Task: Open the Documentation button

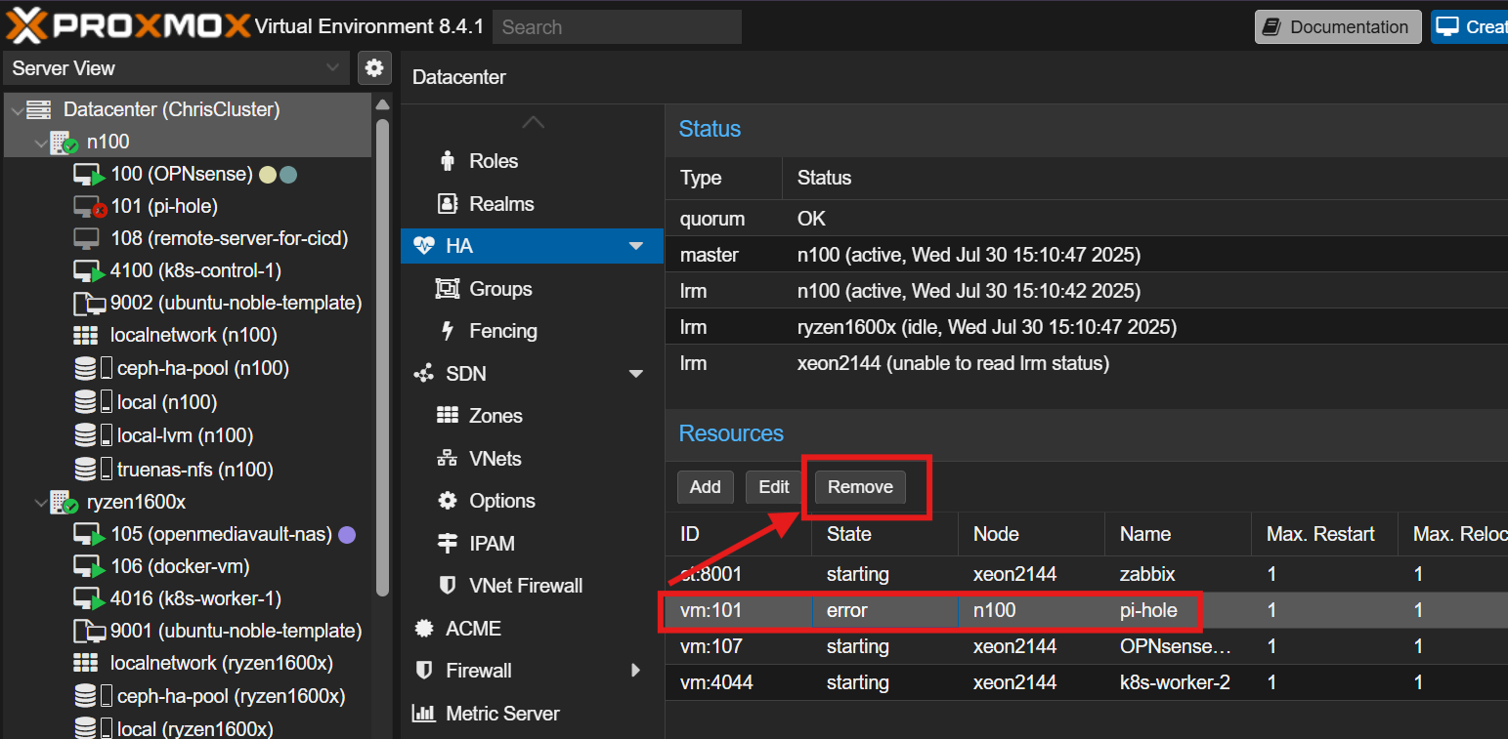Action: [1338, 27]
